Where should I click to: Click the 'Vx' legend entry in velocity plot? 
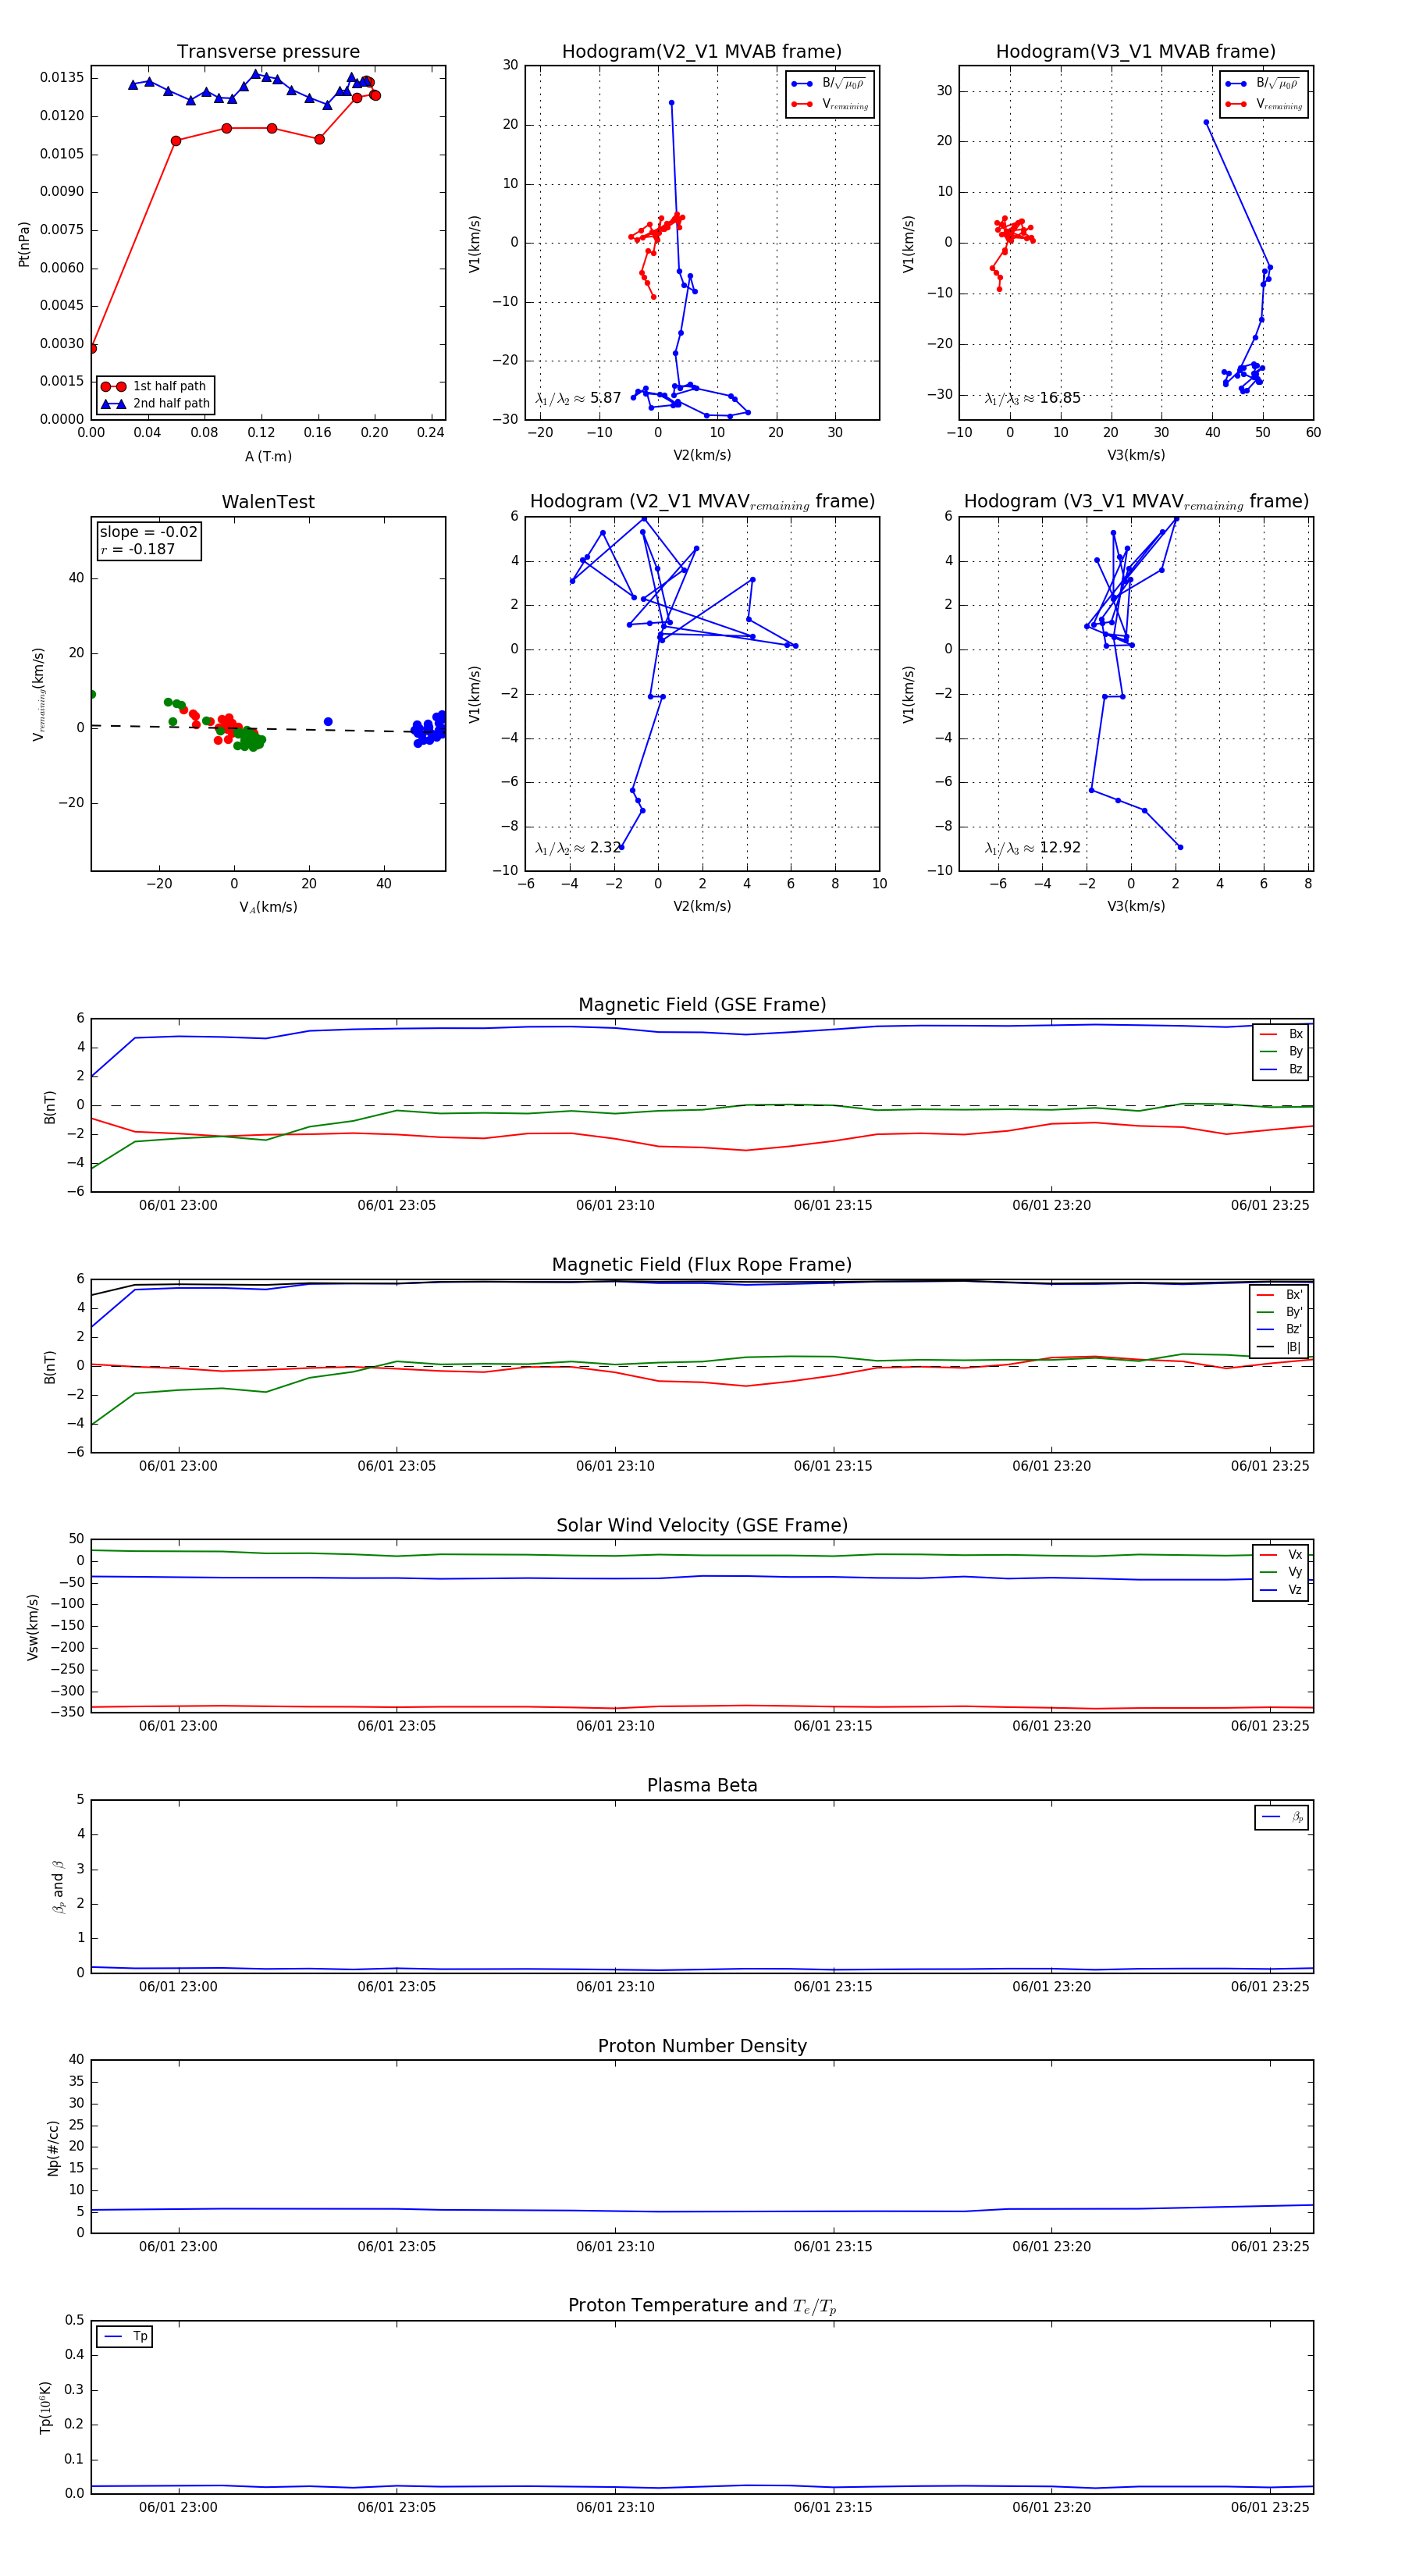click(1281, 1555)
